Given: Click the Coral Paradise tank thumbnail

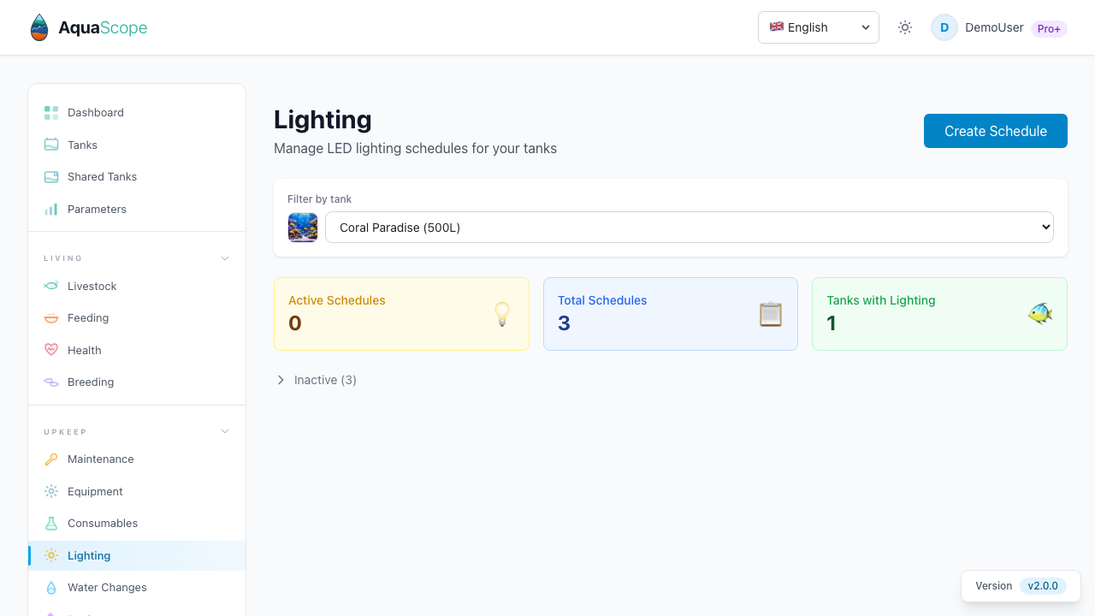Looking at the screenshot, I should point(303,227).
